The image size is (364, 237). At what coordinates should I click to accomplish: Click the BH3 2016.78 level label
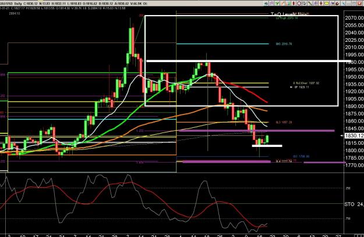284,44
